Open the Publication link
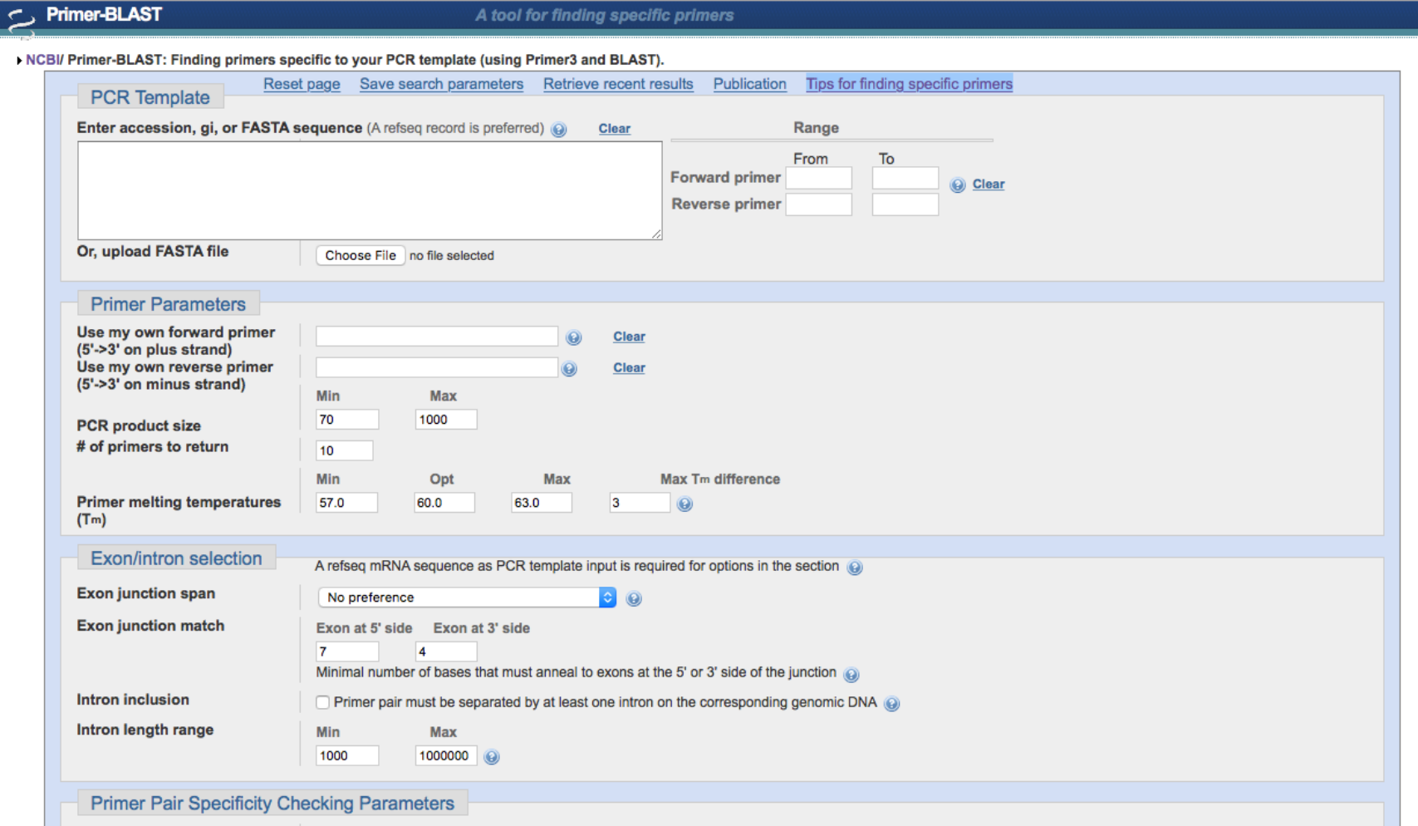Viewport: 1418px width, 826px height. click(x=749, y=84)
